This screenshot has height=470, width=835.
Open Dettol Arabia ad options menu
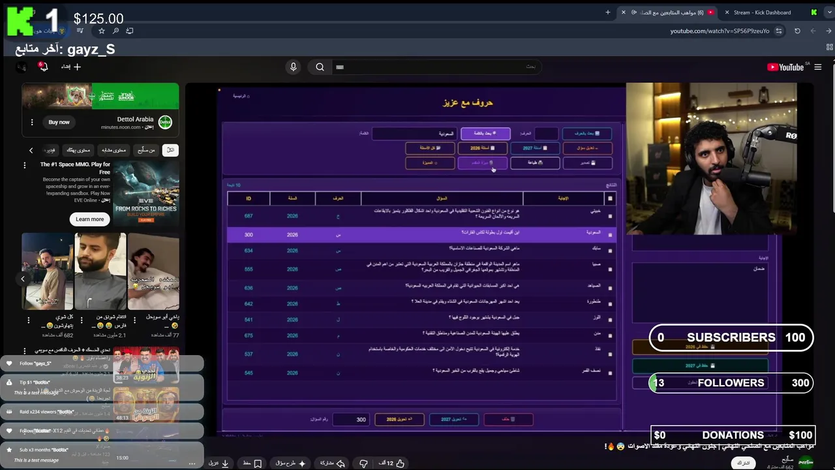[x=32, y=122]
